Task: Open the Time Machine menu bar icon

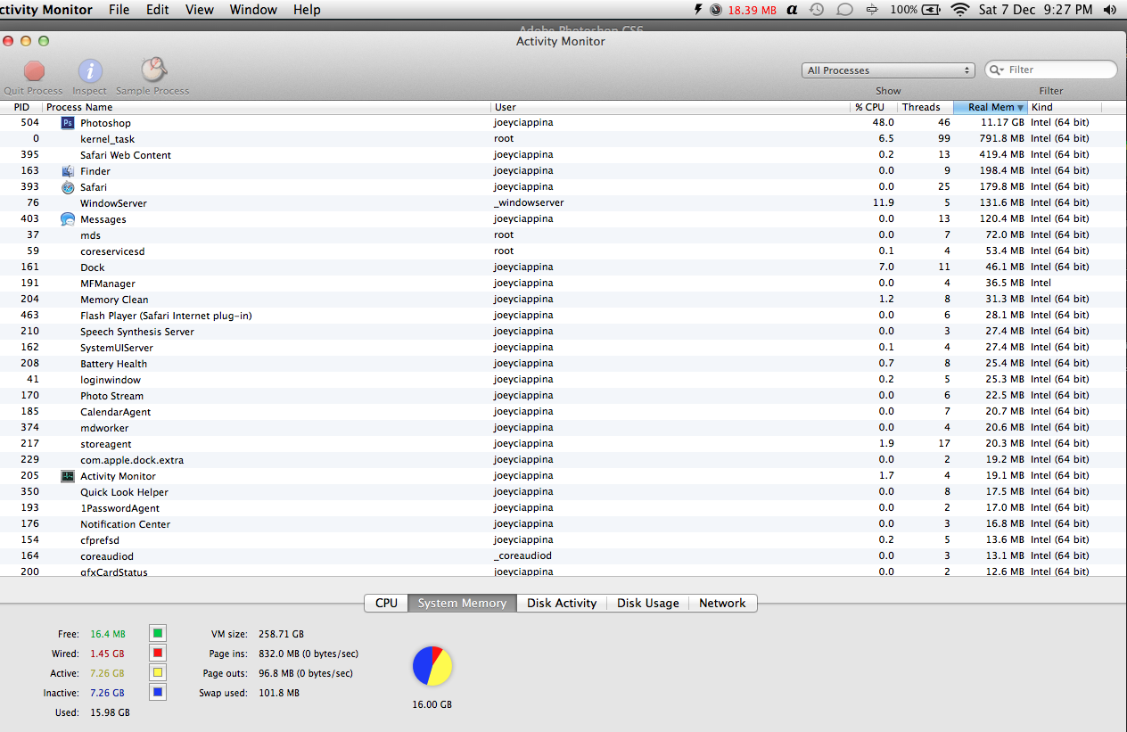Action: 817,10
